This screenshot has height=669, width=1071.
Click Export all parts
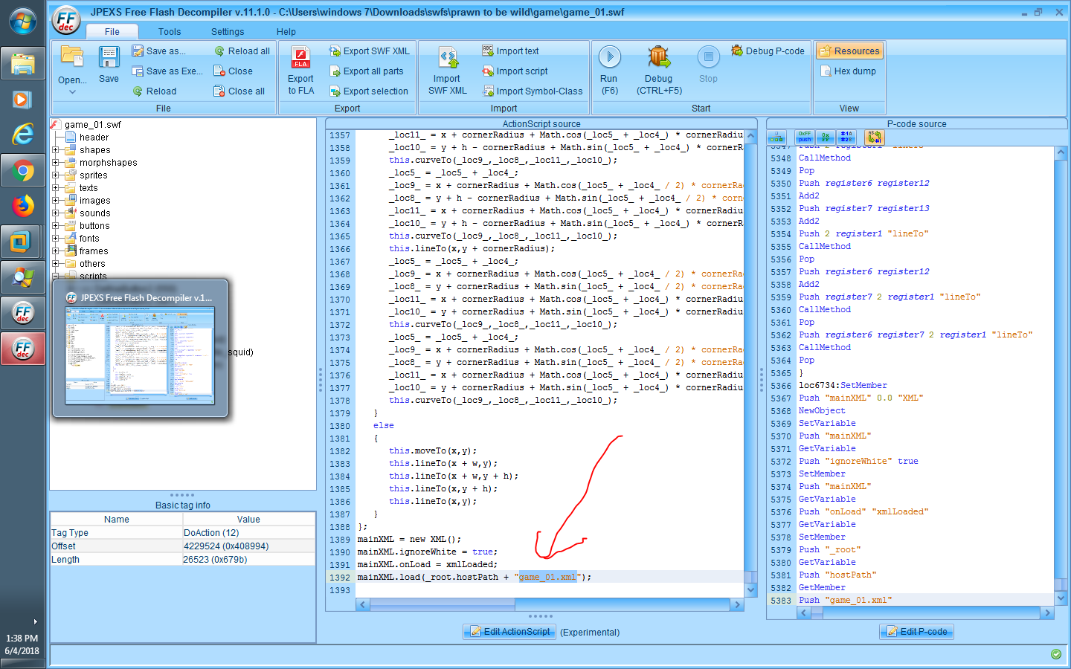tap(366, 71)
